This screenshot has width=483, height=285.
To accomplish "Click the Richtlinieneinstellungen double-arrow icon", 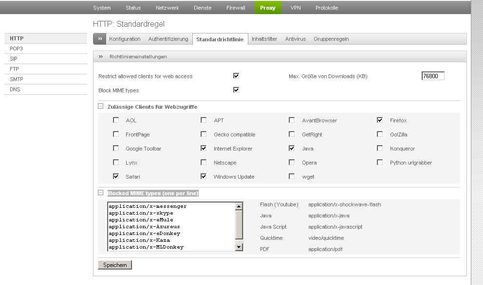I will pyautogui.click(x=101, y=57).
